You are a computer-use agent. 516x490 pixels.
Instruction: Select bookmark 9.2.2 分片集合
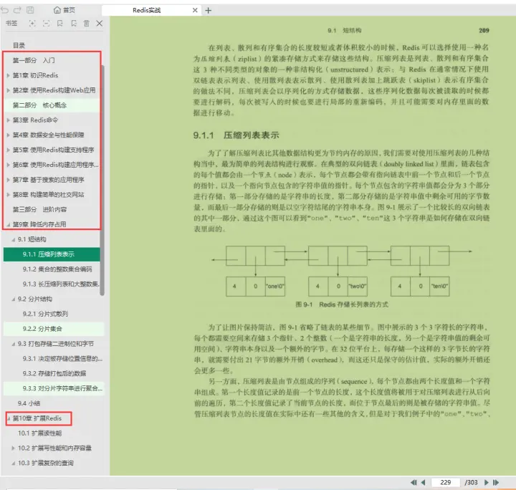pos(42,329)
